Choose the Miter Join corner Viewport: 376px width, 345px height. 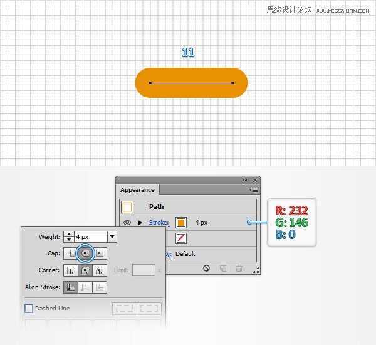[x=71, y=270]
